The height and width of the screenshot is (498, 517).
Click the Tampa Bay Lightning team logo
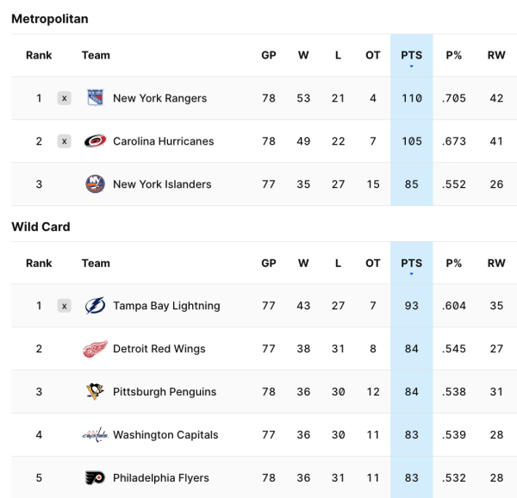click(x=95, y=306)
